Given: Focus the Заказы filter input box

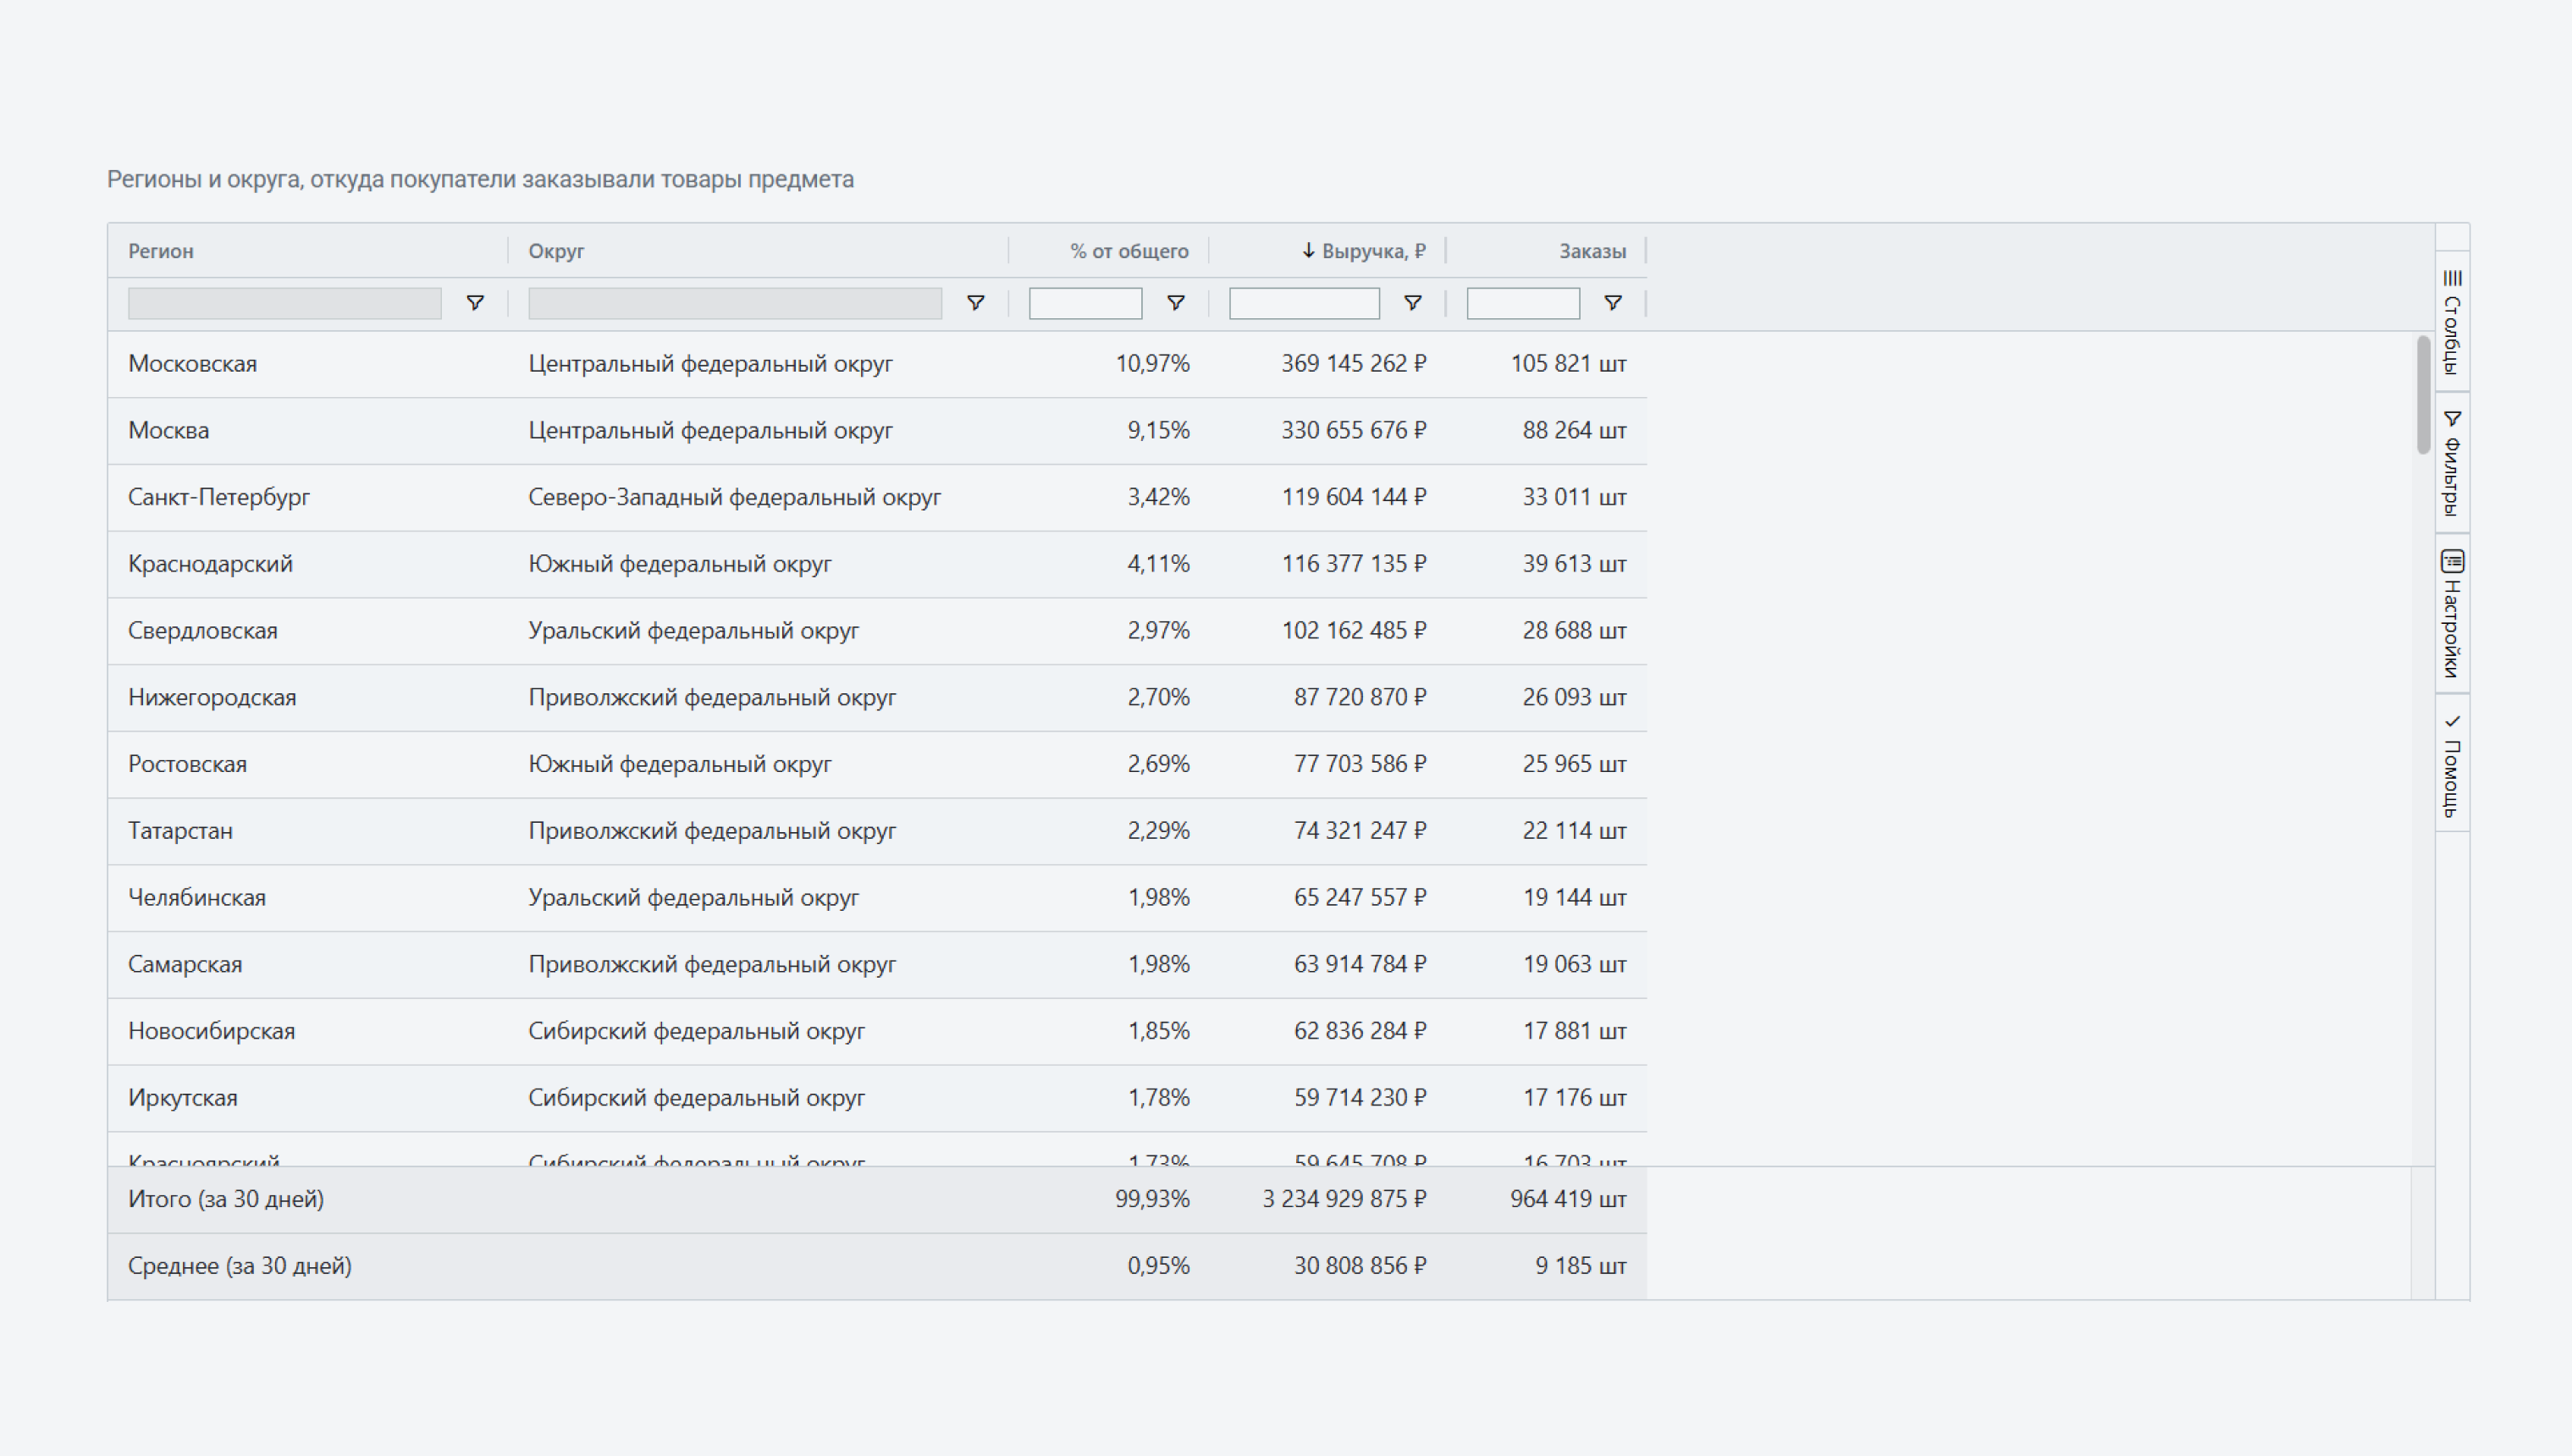Looking at the screenshot, I should click(x=1522, y=303).
